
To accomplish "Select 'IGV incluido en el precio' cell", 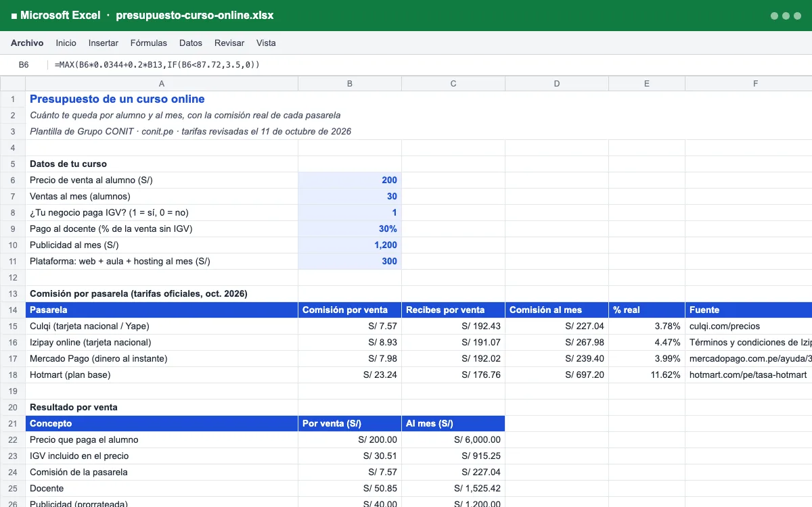I will 162,456.
